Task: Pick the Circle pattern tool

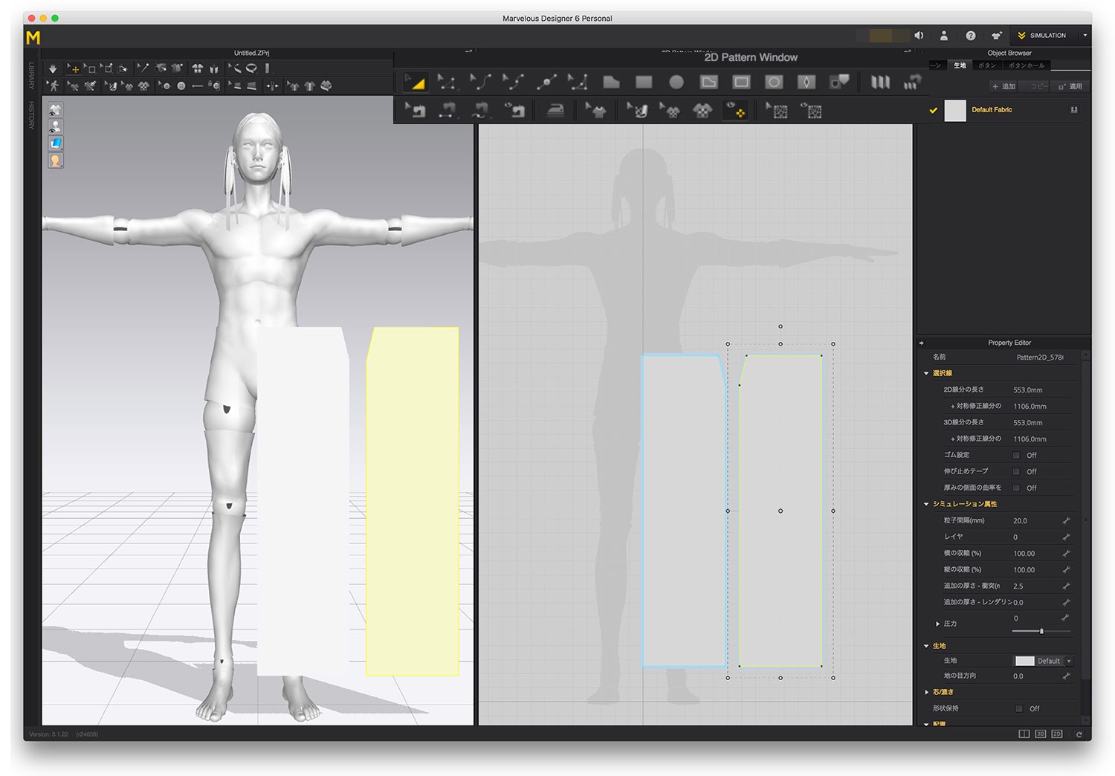Action: 676,83
